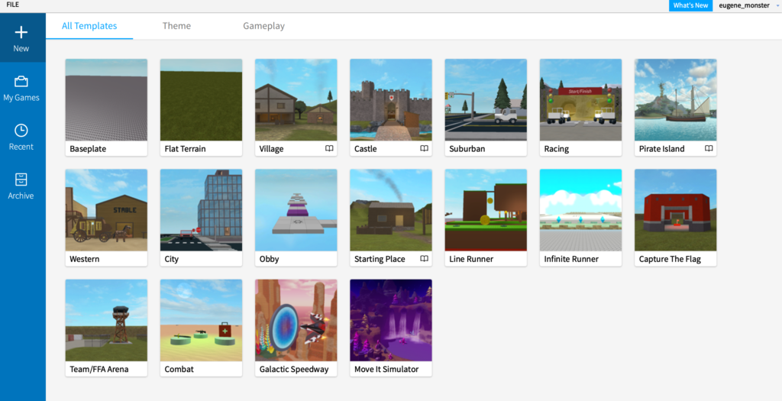
Task: Choose the Castle template thumbnail
Action: coord(391,100)
